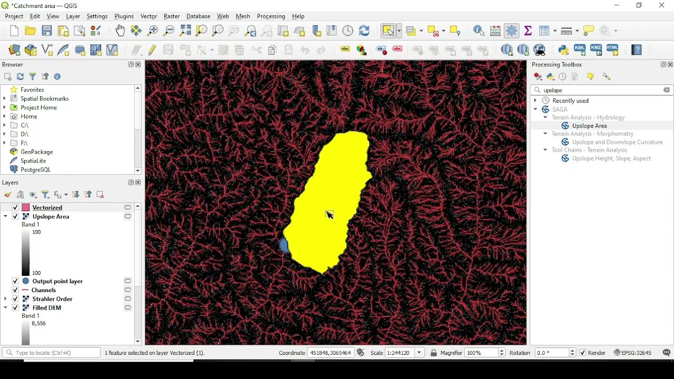Collapse the Filled DEM layer legend

coord(5,308)
